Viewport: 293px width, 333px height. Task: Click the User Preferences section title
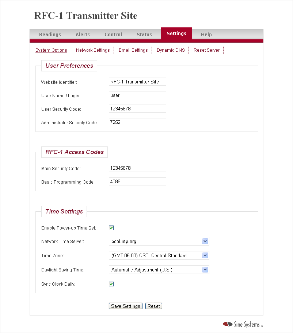(x=69, y=66)
